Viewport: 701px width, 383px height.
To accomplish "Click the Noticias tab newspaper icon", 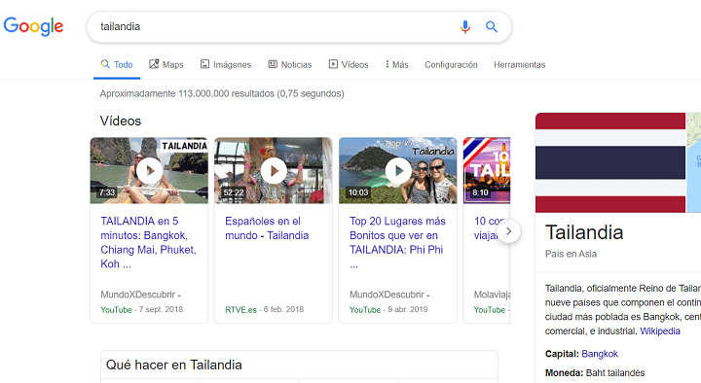I will pos(273,64).
